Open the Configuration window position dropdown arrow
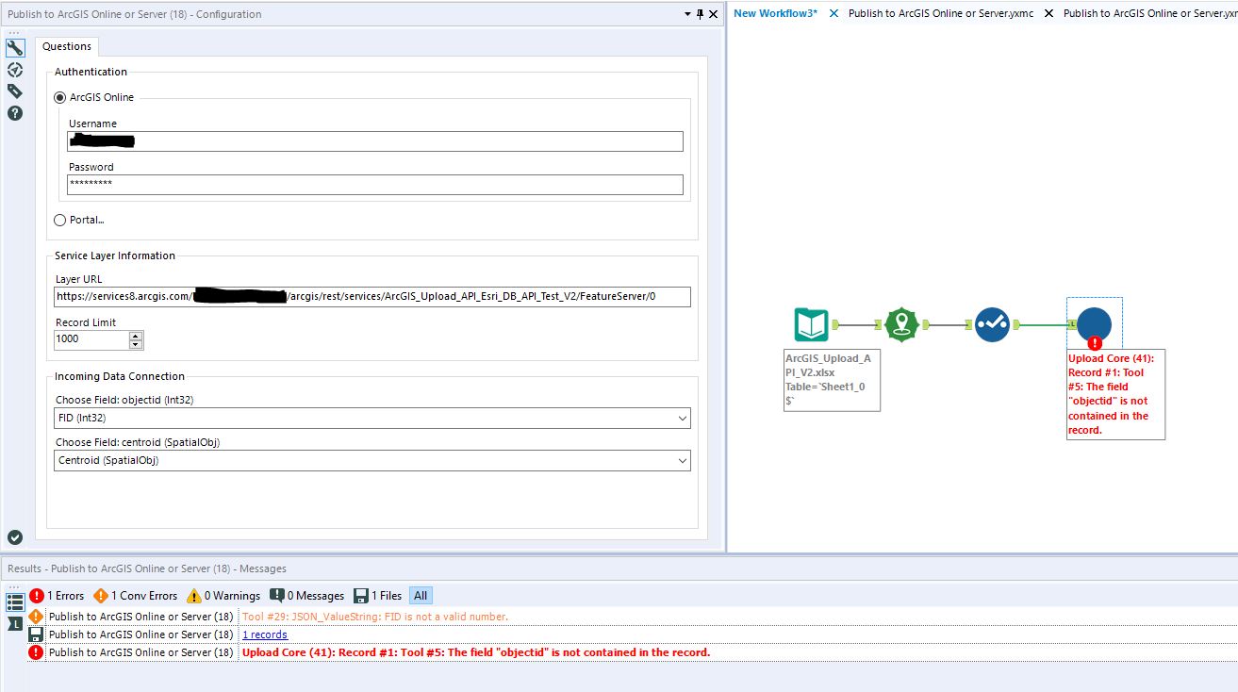This screenshot has height=692, width=1238. point(687,14)
